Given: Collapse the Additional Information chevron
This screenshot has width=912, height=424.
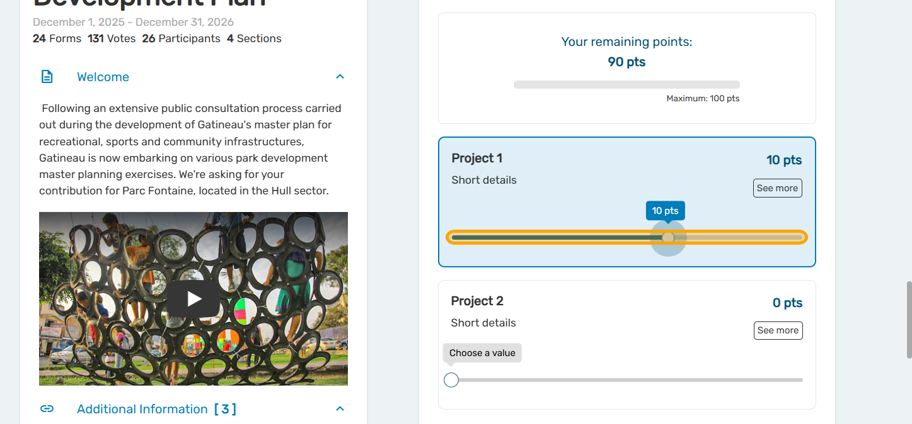Looking at the screenshot, I should [340, 409].
